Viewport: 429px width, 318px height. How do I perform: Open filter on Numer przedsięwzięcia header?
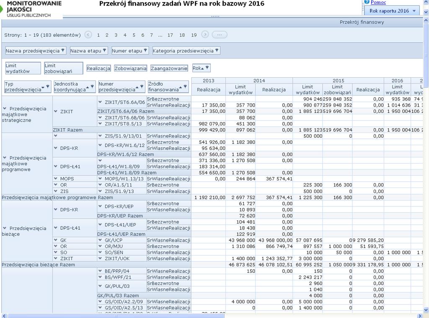click(x=142, y=86)
